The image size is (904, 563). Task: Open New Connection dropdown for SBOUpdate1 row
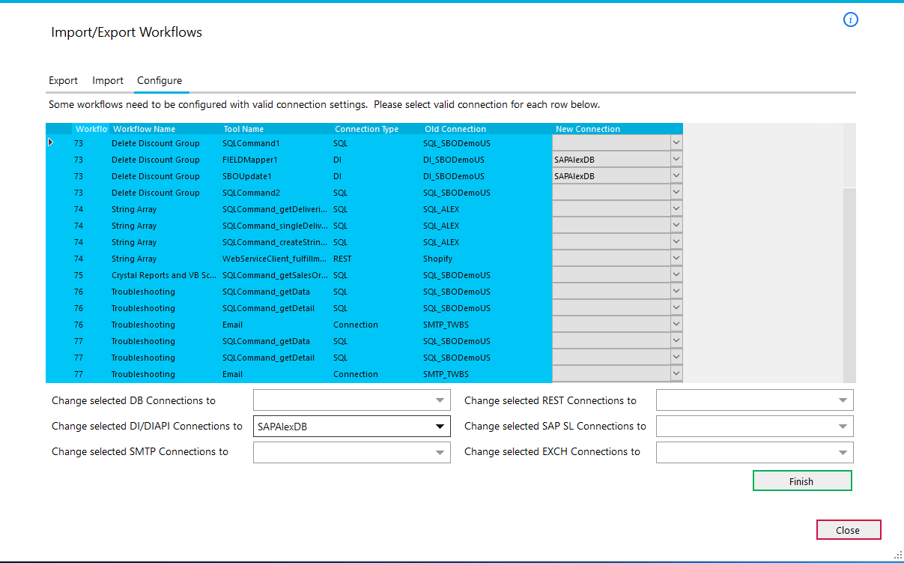click(x=676, y=175)
